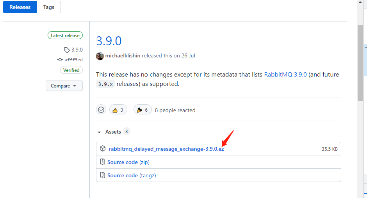Click the Latest release badge
Image resolution: width=367 pixels, height=198 pixels.
pos(65,36)
